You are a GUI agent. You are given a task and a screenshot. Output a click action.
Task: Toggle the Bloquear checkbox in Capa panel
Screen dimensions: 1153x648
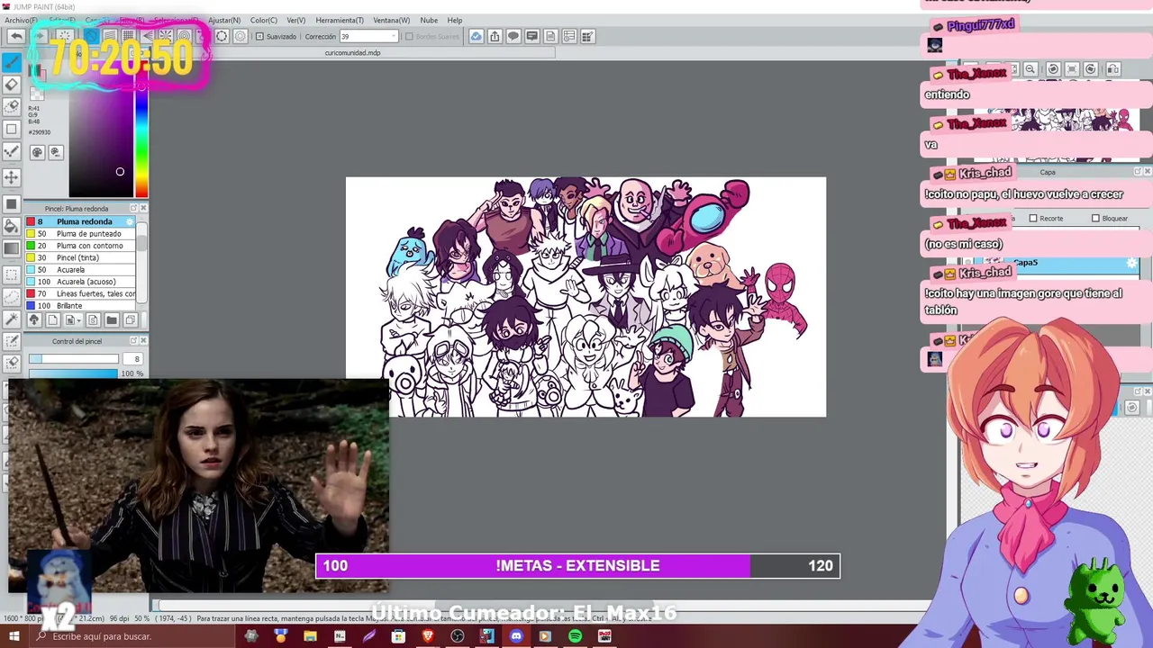point(1095,219)
